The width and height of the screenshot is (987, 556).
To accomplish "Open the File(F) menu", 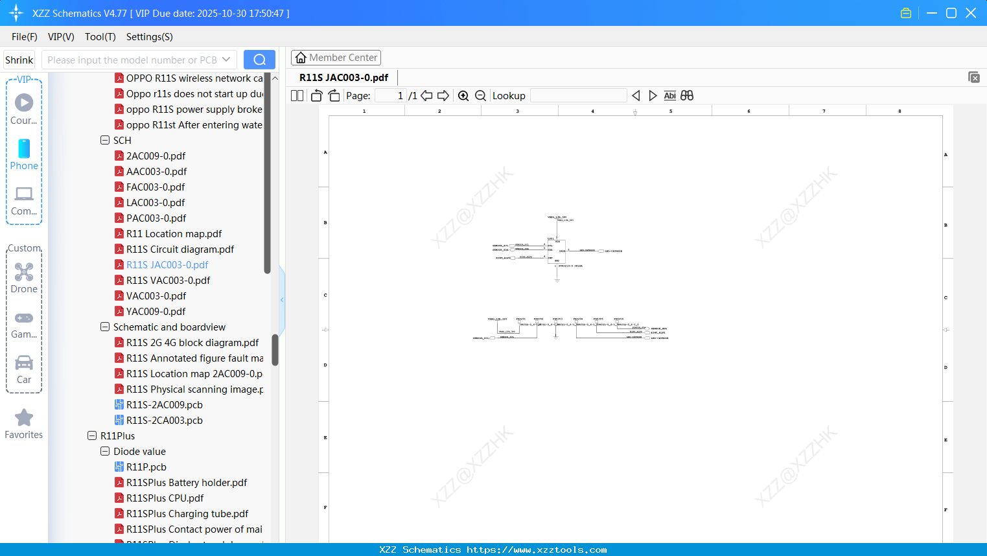I will point(25,37).
